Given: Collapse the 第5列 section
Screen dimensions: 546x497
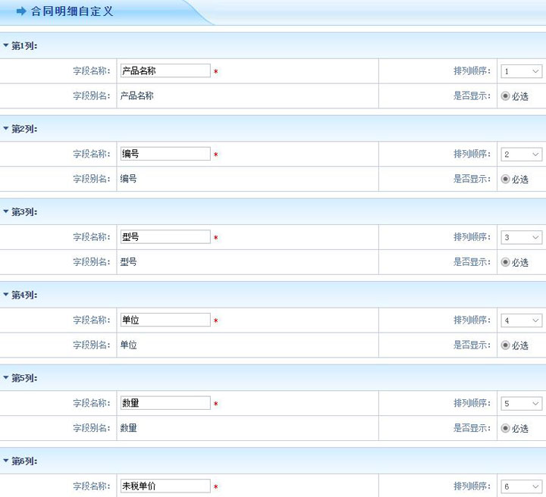Looking at the screenshot, I should coord(6,378).
